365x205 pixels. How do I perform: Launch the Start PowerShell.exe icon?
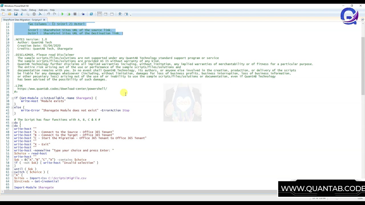[91, 14]
